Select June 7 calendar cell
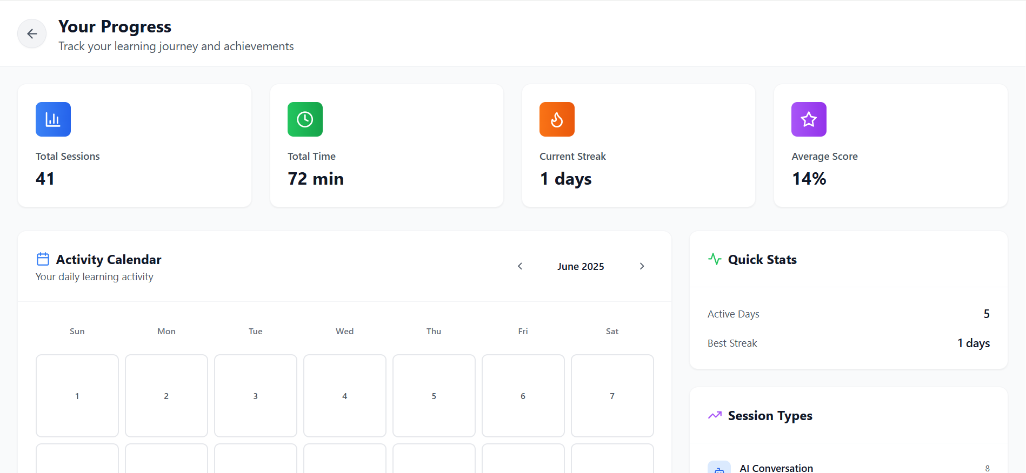The width and height of the screenshot is (1026, 473). [x=612, y=396]
